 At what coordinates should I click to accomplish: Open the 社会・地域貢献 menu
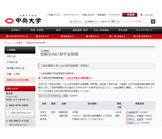[101, 30]
